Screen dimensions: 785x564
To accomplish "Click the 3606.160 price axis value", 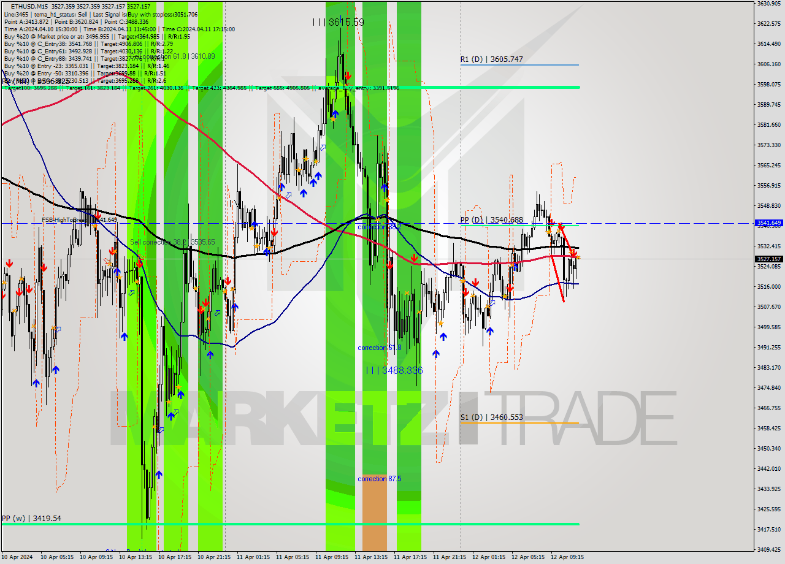I will (x=769, y=64).
